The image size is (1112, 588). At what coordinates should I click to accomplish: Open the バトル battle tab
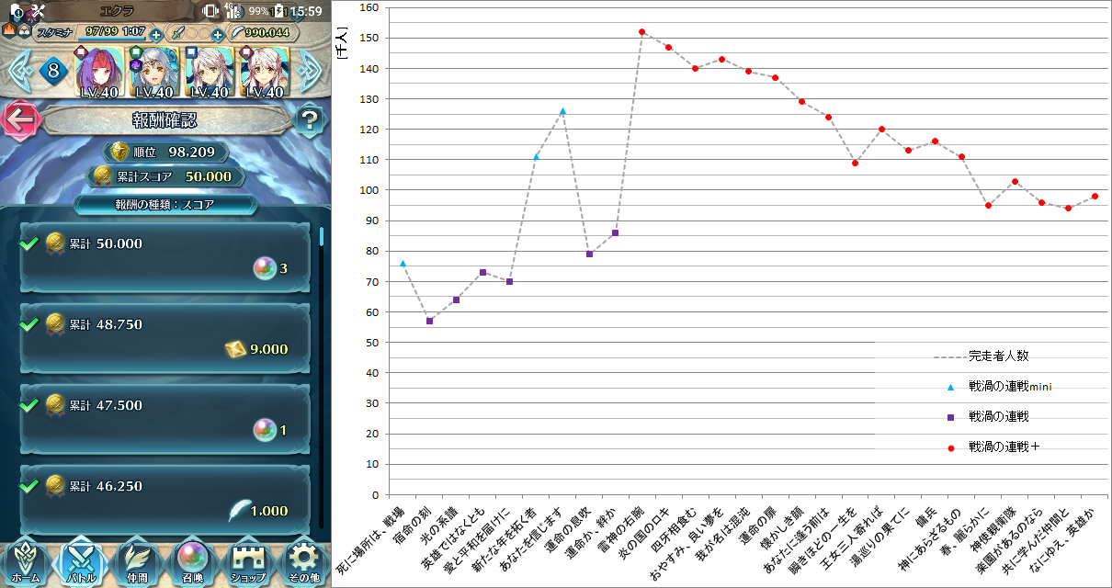(x=82, y=560)
